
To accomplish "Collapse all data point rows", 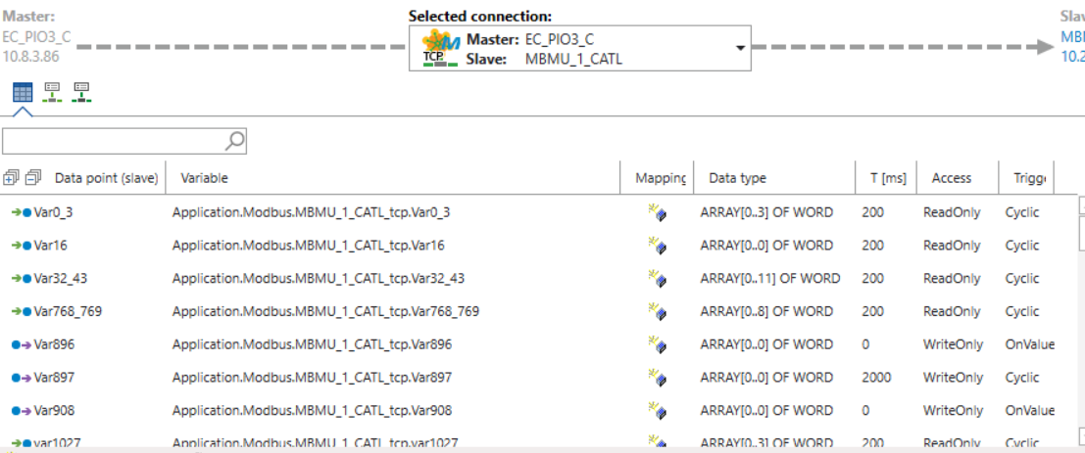I will [x=32, y=178].
